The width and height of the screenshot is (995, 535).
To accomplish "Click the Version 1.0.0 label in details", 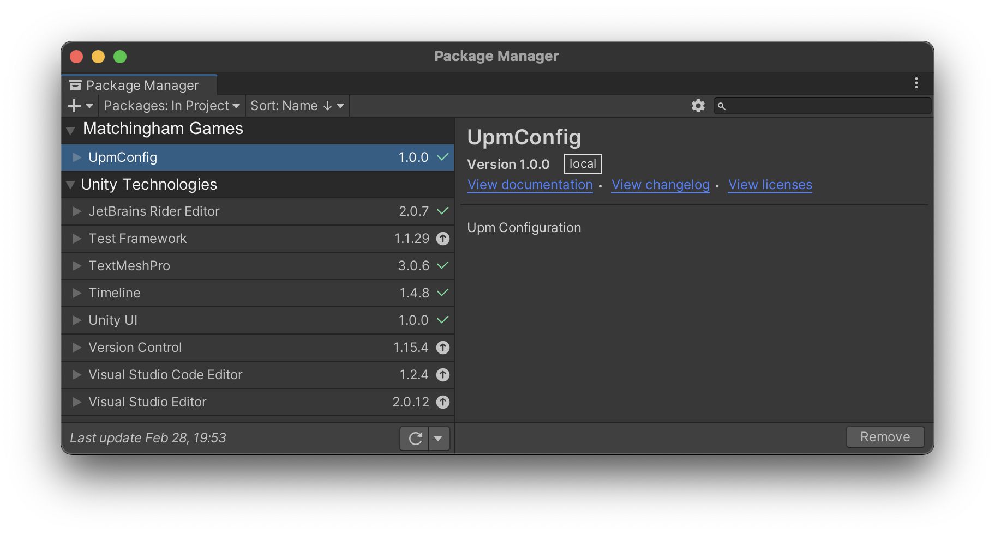I will 508,165.
